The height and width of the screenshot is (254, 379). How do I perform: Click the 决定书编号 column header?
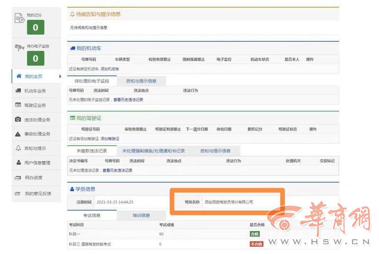coord(79,161)
